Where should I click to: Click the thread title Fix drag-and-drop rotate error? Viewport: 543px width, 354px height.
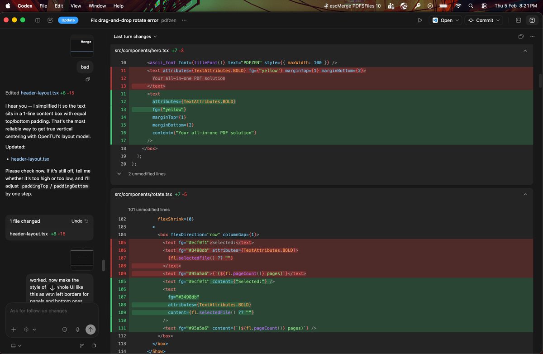click(124, 20)
